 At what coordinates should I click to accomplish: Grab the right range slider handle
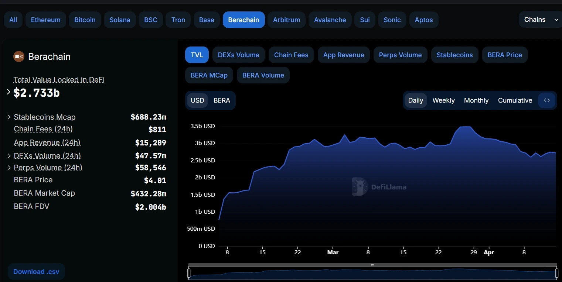[557, 273]
